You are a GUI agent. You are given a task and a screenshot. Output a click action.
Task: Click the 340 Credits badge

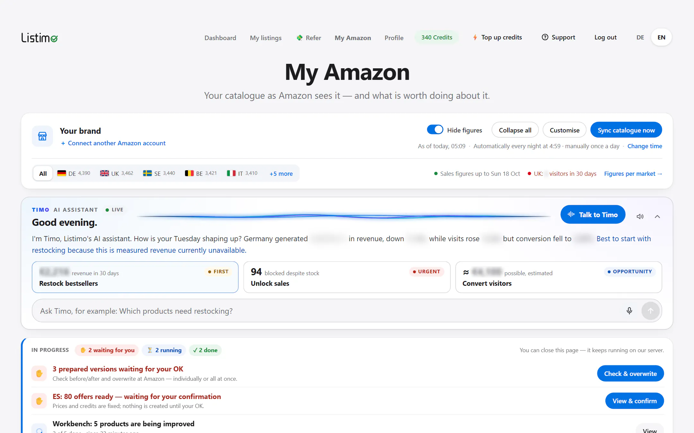click(x=437, y=38)
